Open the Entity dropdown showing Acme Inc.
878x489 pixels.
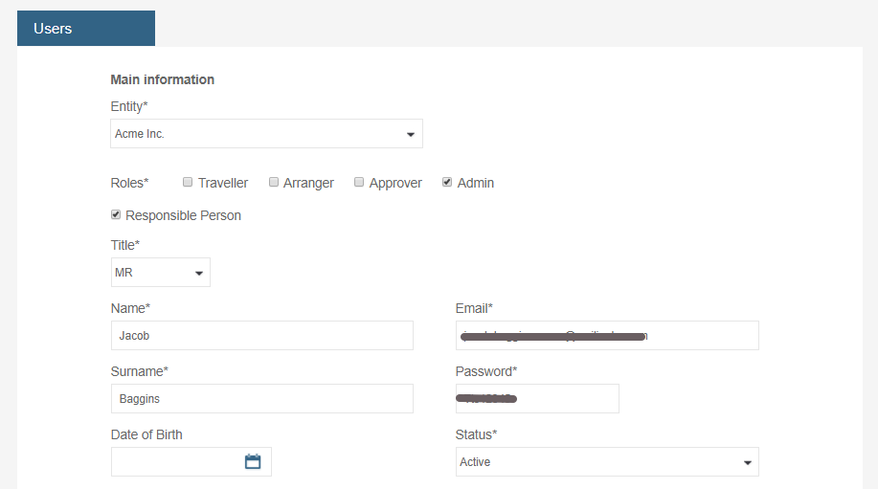pyautogui.click(x=266, y=134)
